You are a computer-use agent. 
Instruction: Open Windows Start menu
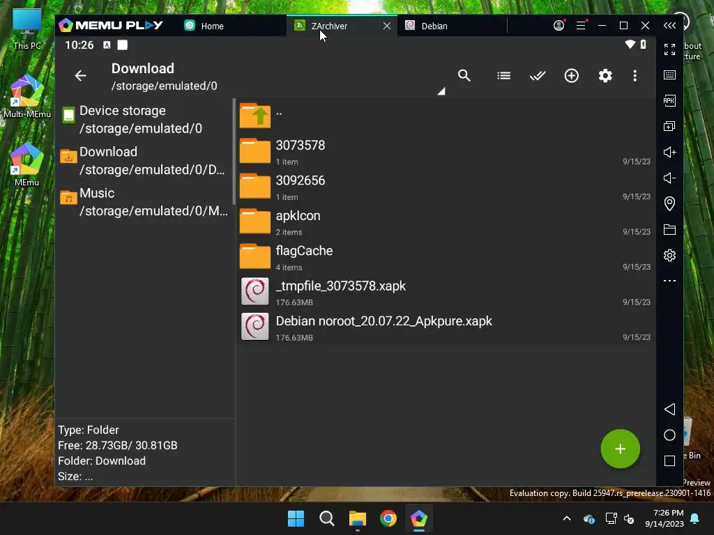[296, 518]
